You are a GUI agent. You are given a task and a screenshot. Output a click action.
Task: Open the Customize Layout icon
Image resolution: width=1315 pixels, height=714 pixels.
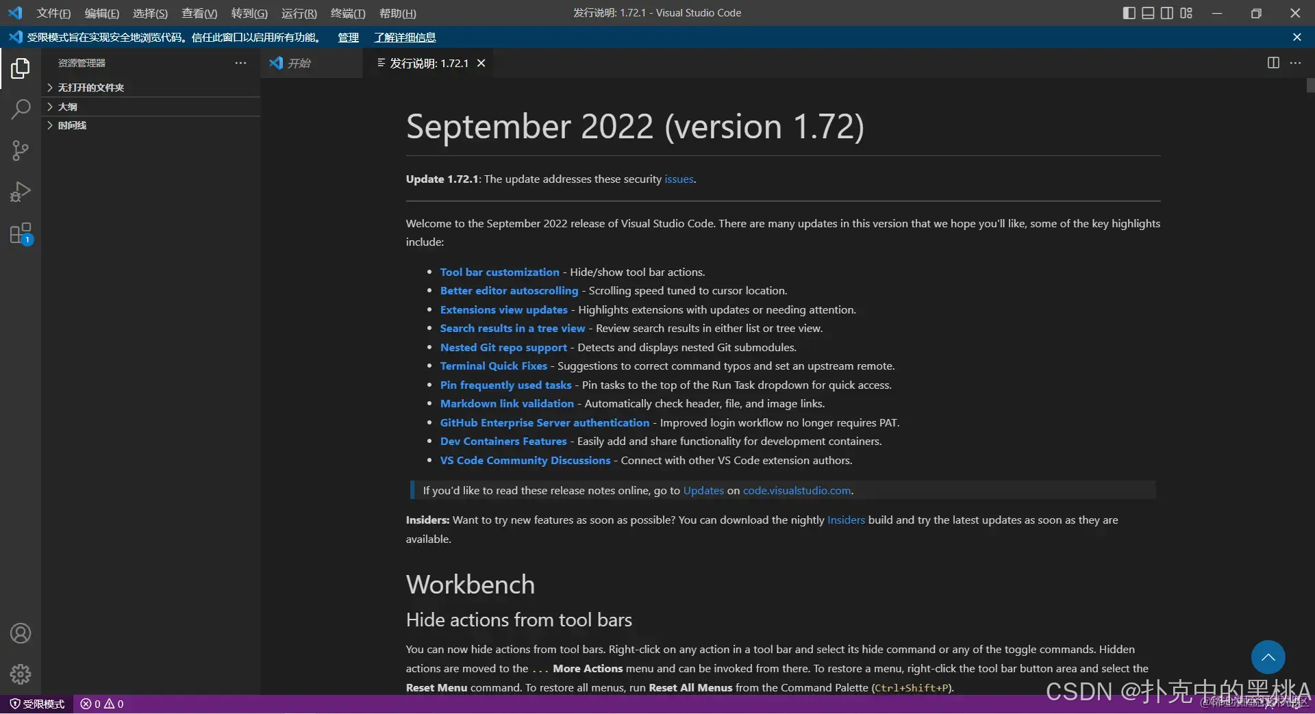[1186, 13]
